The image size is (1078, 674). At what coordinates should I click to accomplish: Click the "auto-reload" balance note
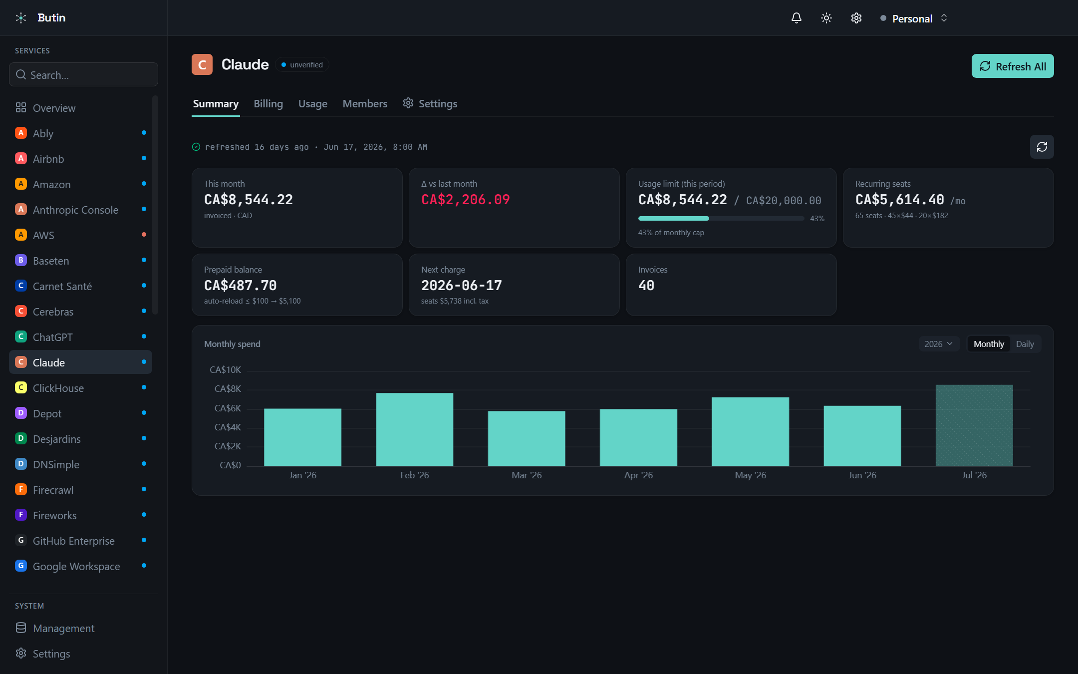253,301
